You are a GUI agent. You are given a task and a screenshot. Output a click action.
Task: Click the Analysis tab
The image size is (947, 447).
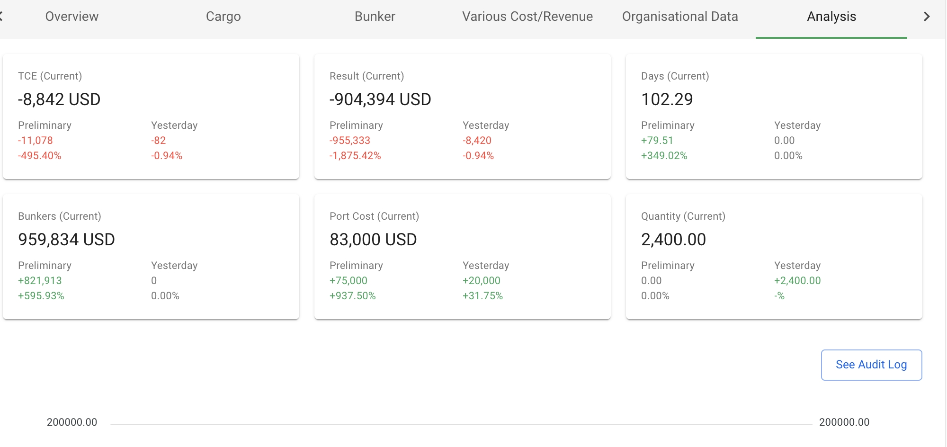point(831,17)
